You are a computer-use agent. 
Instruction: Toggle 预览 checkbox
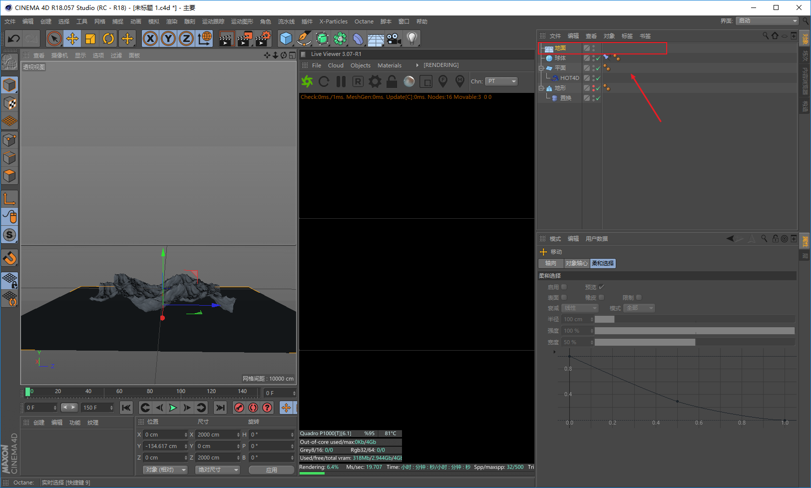602,287
